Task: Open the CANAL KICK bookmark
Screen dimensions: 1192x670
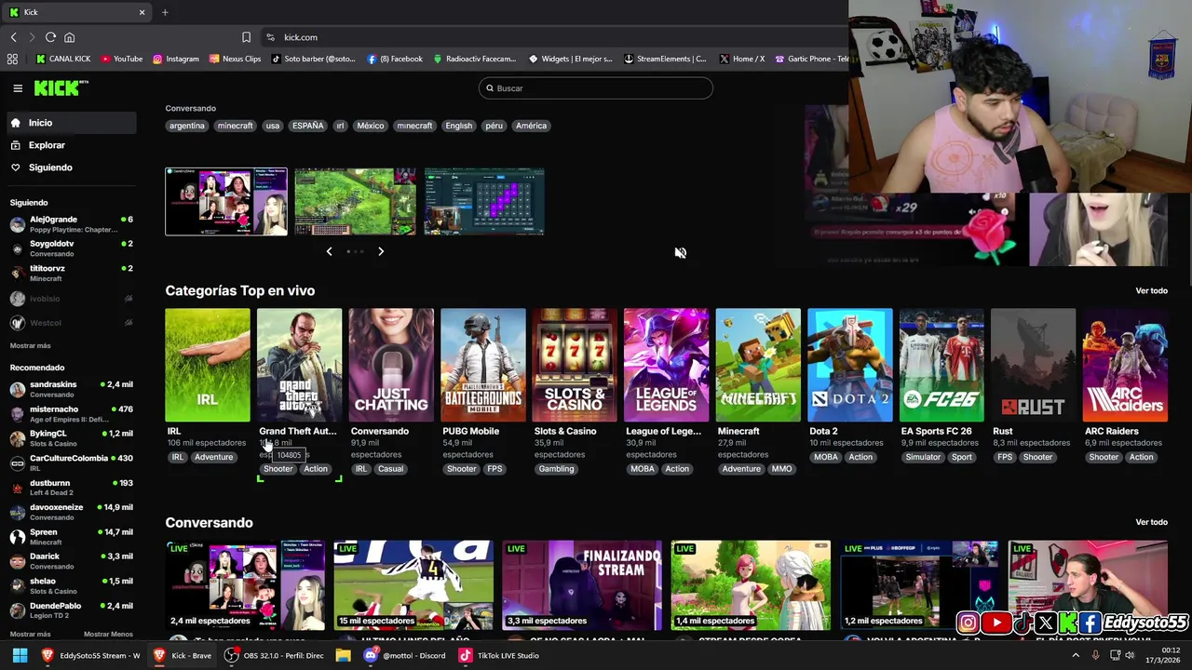Action: click(63, 59)
